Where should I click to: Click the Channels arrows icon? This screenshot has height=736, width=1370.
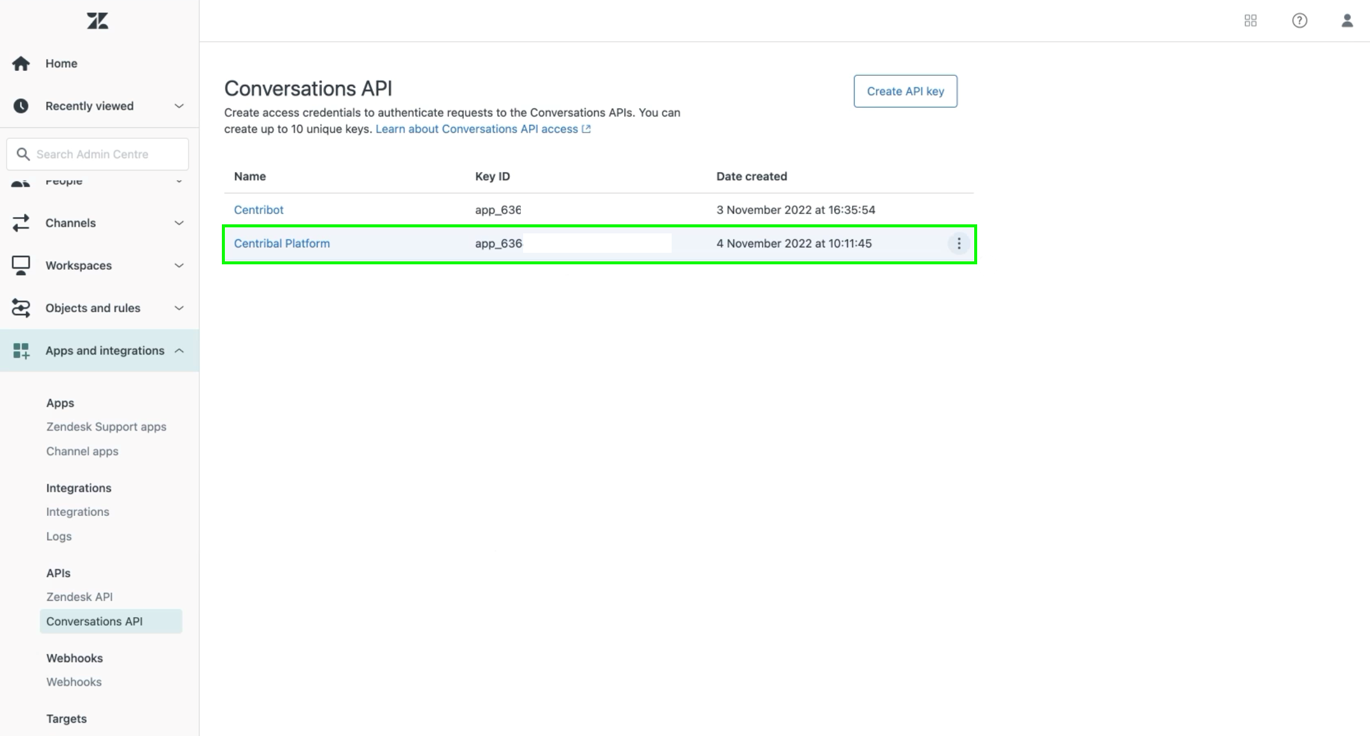coord(21,223)
